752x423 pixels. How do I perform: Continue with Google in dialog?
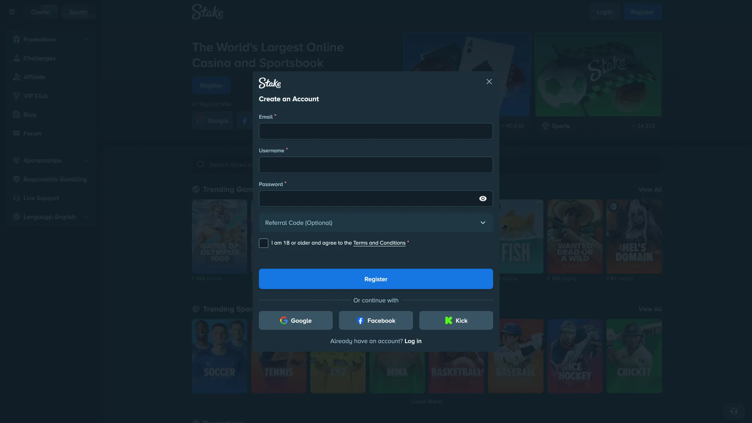(296, 320)
